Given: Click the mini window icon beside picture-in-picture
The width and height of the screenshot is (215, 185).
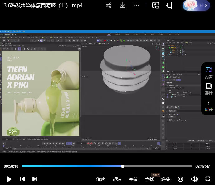Looking at the screenshot, I should (169, 6).
